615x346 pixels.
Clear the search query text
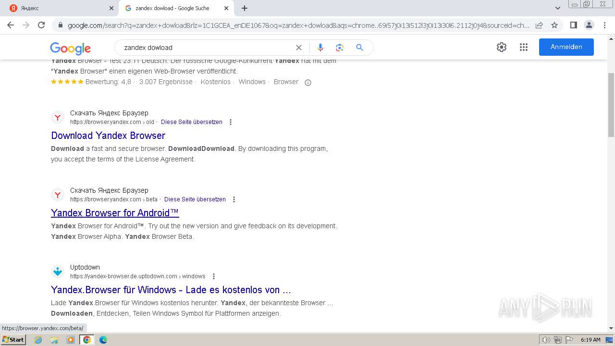coord(299,48)
